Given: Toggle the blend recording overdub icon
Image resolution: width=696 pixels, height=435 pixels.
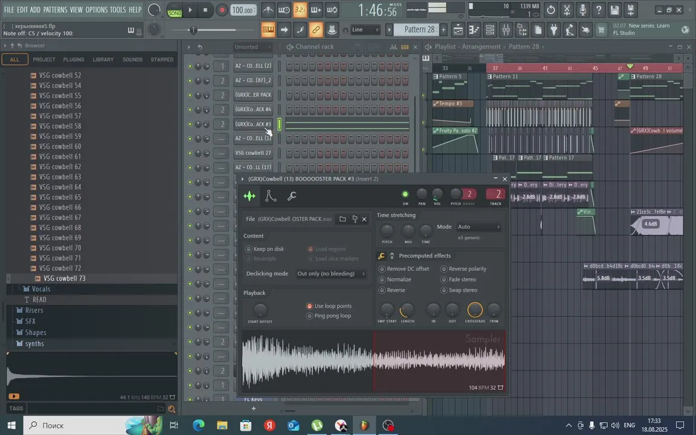Looking at the screenshot, I should click(x=315, y=10).
